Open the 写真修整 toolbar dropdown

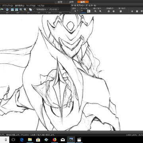pos(42,10)
